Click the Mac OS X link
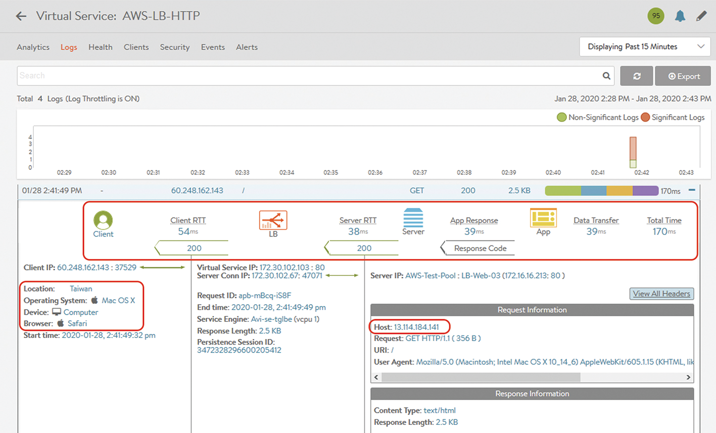 click(118, 300)
